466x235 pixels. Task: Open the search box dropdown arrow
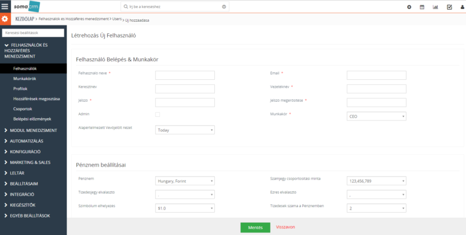tap(224, 7)
